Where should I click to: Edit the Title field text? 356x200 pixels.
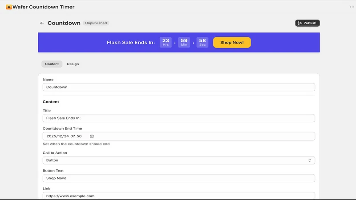coord(179,118)
